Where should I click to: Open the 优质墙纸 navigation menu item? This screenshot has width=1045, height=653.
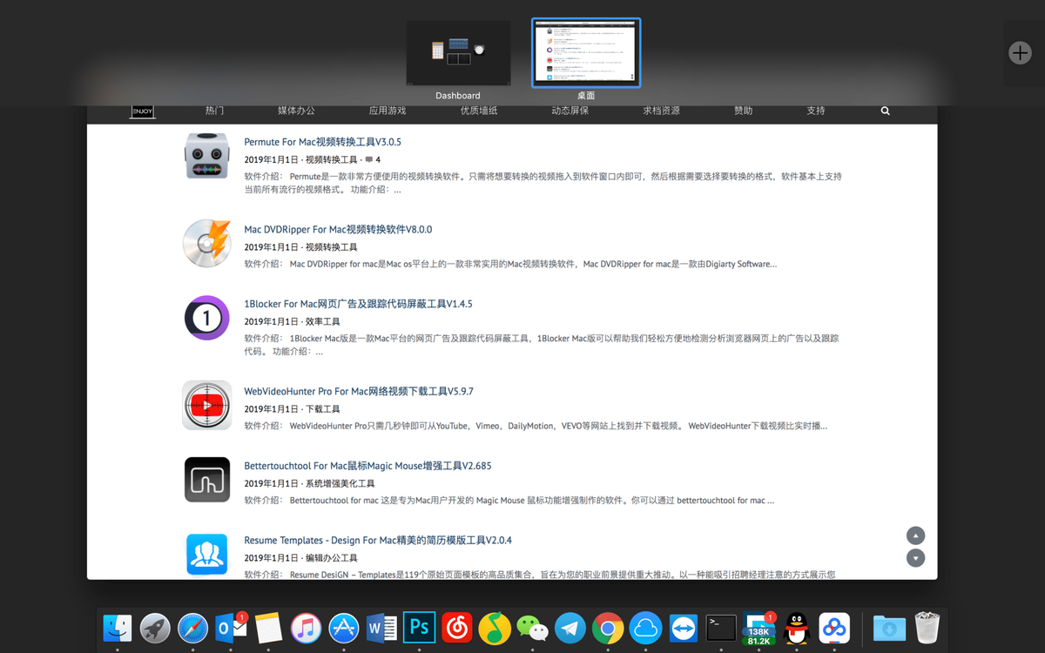(x=479, y=111)
